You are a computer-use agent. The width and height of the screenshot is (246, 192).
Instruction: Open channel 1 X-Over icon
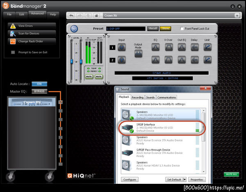(169, 47)
